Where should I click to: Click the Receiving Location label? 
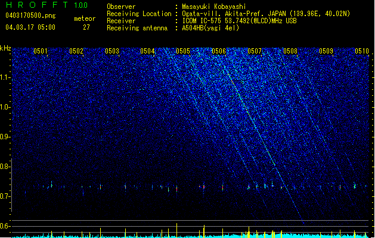[x=139, y=14]
